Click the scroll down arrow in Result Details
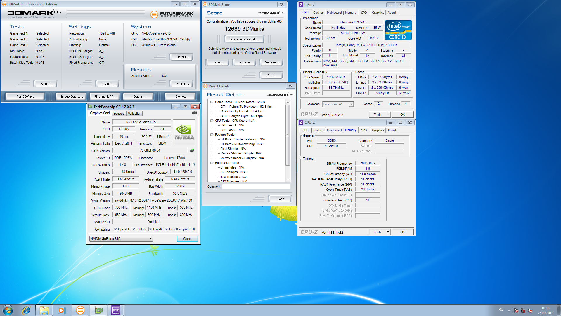This screenshot has height=316, width=561. tap(288, 179)
